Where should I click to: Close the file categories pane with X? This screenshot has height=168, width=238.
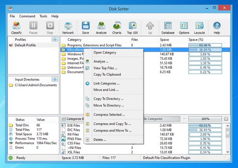click(x=226, y=119)
